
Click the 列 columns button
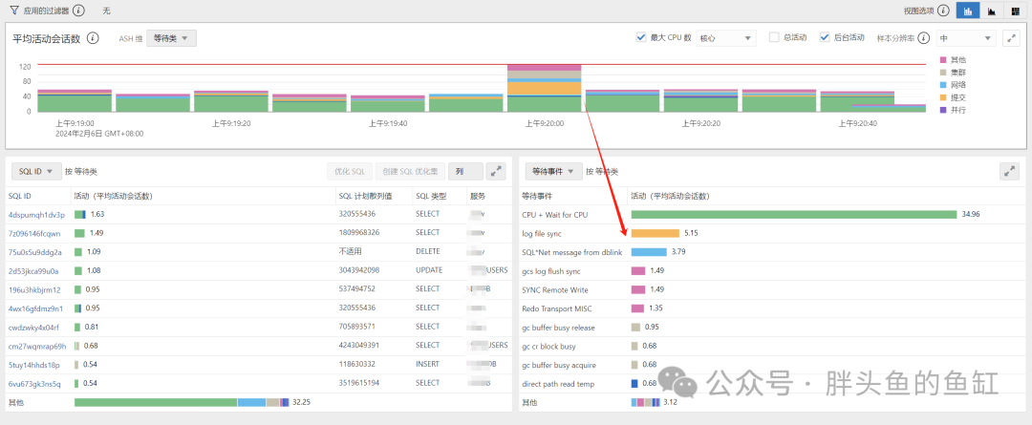point(465,171)
